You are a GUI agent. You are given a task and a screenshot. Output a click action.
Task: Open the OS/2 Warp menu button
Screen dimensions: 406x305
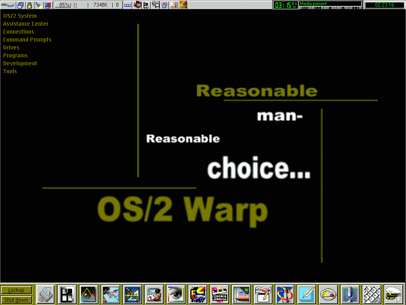coord(8,5)
